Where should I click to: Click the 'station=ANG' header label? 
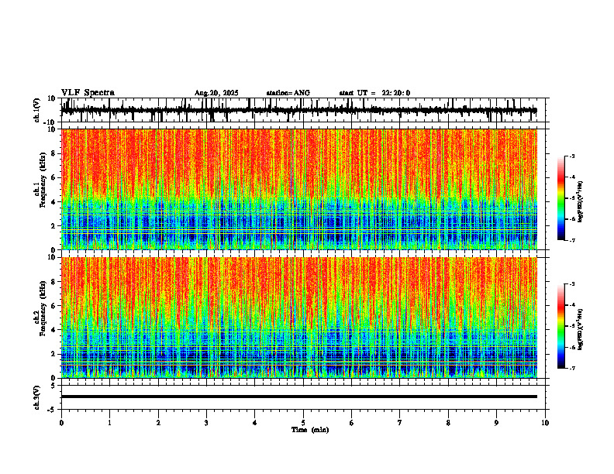pyautogui.click(x=288, y=93)
